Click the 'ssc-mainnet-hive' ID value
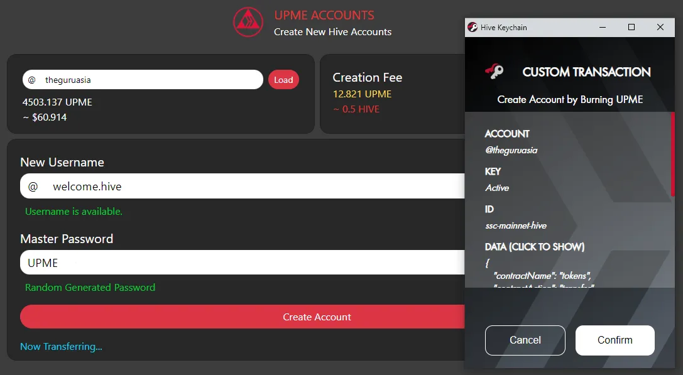Viewport: 683px width, 375px height. pyautogui.click(x=516, y=226)
